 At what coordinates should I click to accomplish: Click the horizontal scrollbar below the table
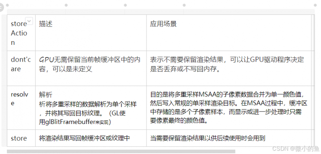point(121,152)
